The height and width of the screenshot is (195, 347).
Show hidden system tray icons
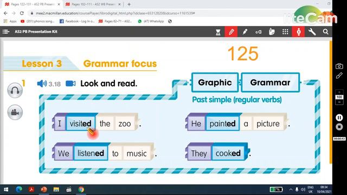tap(291, 190)
